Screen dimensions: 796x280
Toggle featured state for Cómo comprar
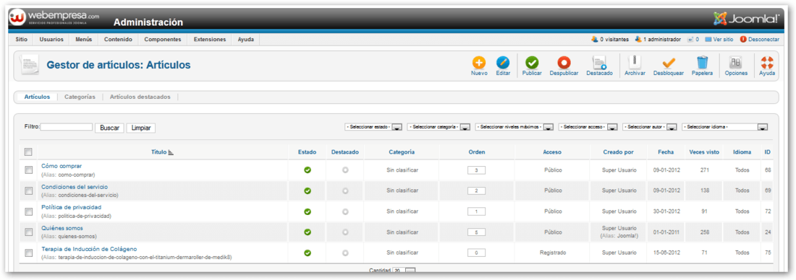pos(345,170)
